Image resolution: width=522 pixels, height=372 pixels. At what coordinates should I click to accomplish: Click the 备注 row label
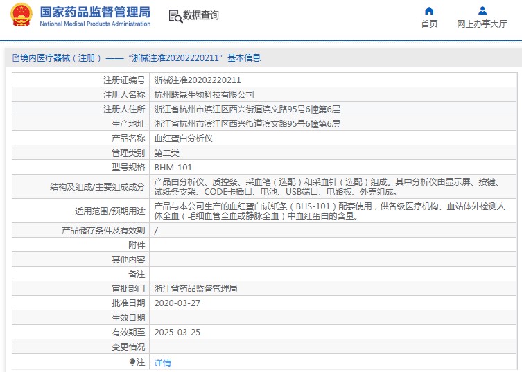pyautogui.click(x=137, y=274)
